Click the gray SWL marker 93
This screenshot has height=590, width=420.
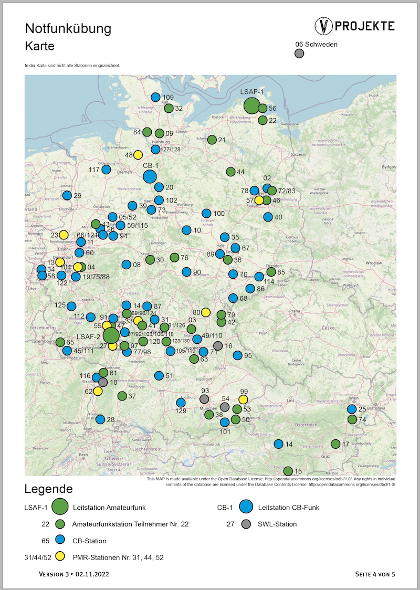[x=204, y=399]
